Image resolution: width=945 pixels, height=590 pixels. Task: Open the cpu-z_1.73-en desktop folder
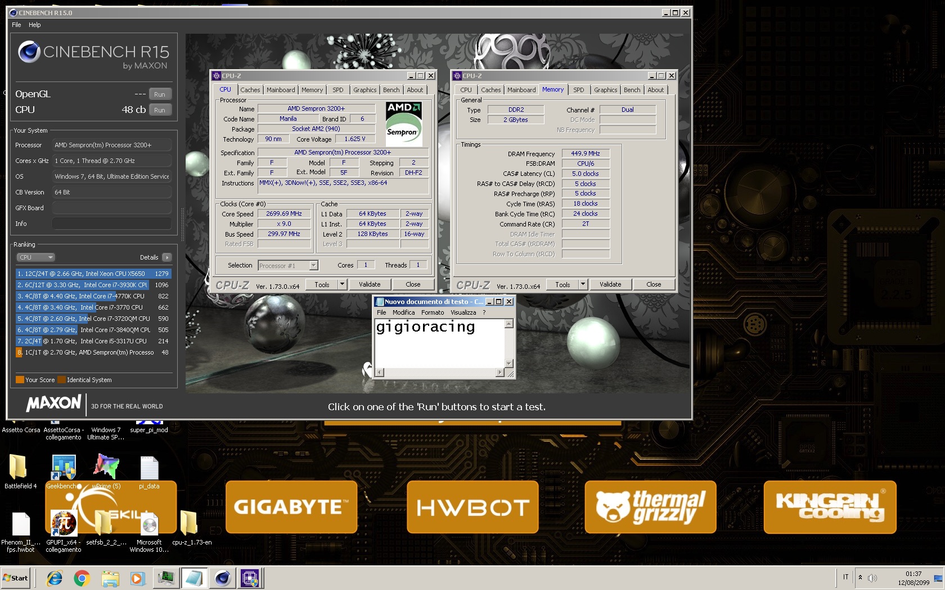(x=189, y=523)
